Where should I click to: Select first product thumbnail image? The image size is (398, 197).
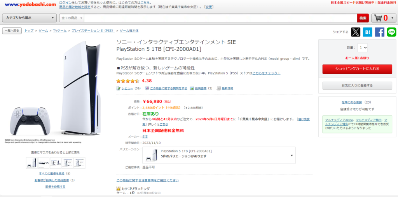(32, 163)
